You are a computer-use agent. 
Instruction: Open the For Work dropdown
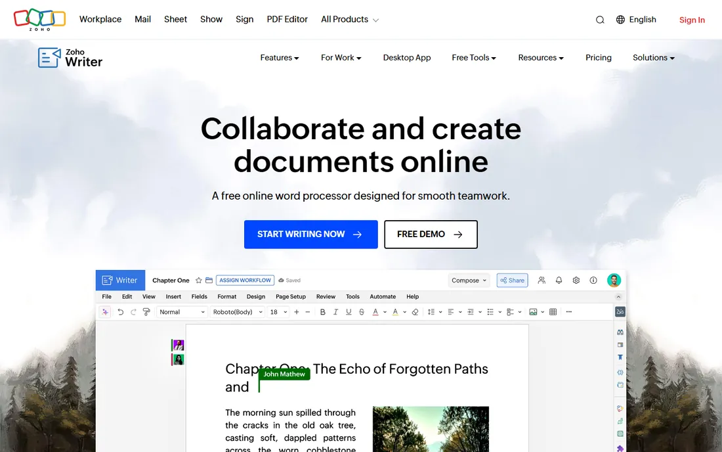click(341, 58)
